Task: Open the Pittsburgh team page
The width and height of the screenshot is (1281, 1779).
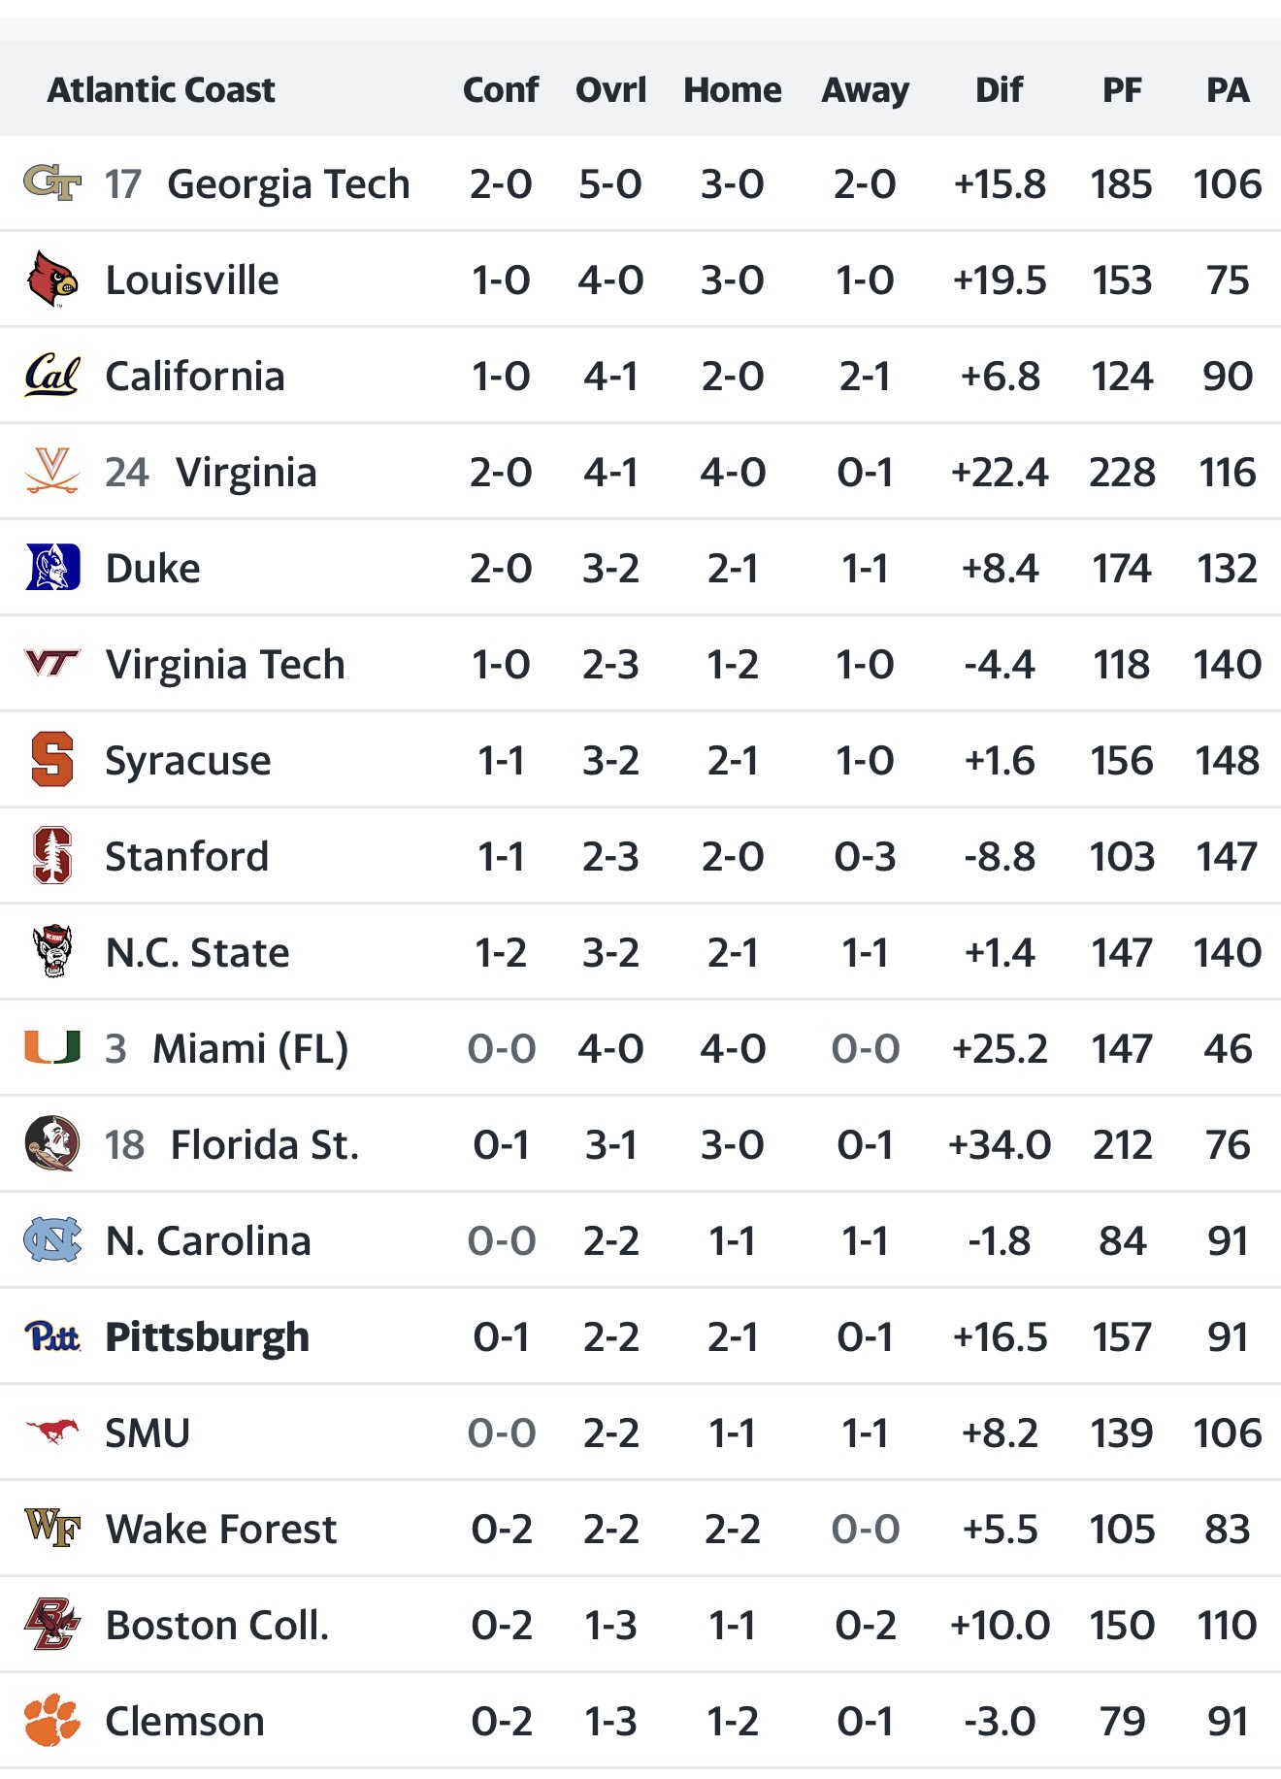Action: coord(207,1336)
